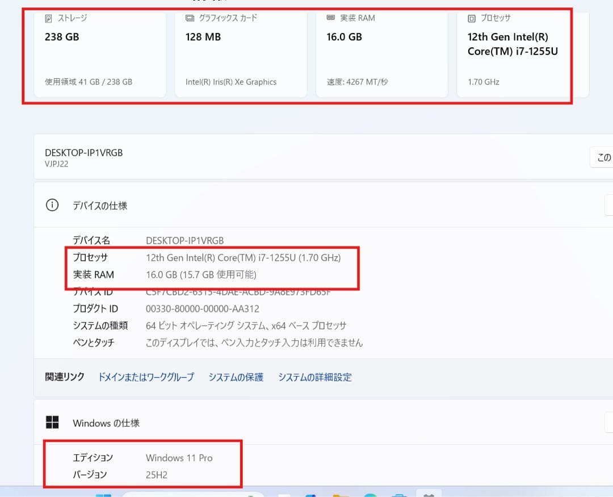Click the Windows logo beside Windows の仕様

tap(52, 423)
